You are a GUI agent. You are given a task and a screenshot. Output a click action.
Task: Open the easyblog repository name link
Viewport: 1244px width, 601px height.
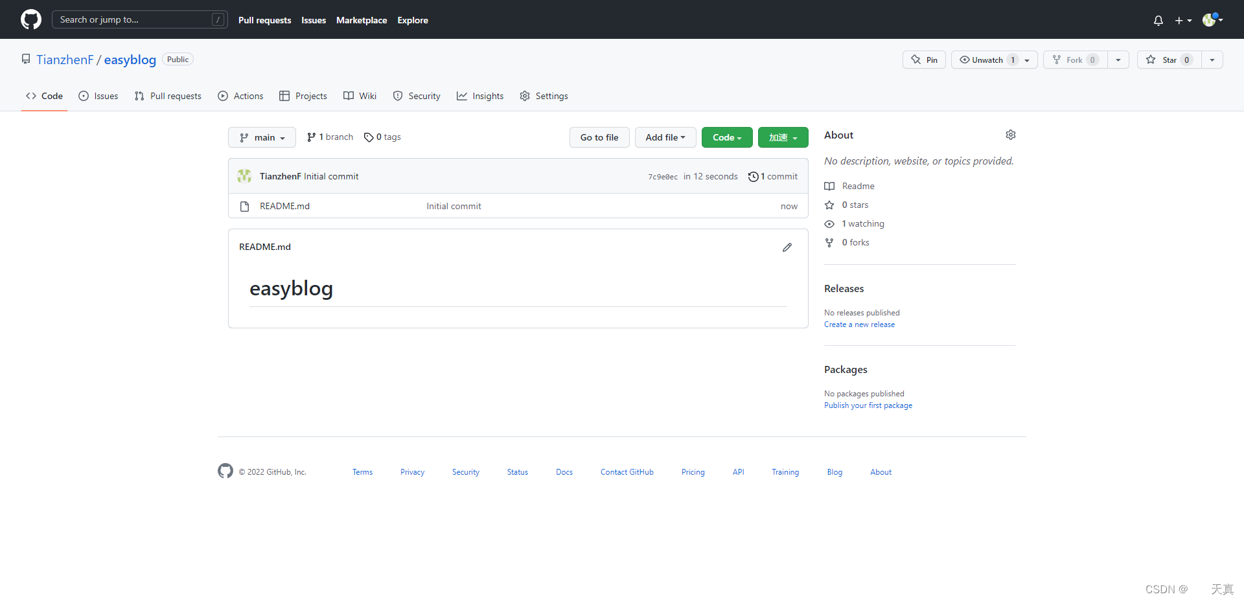pos(130,60)
